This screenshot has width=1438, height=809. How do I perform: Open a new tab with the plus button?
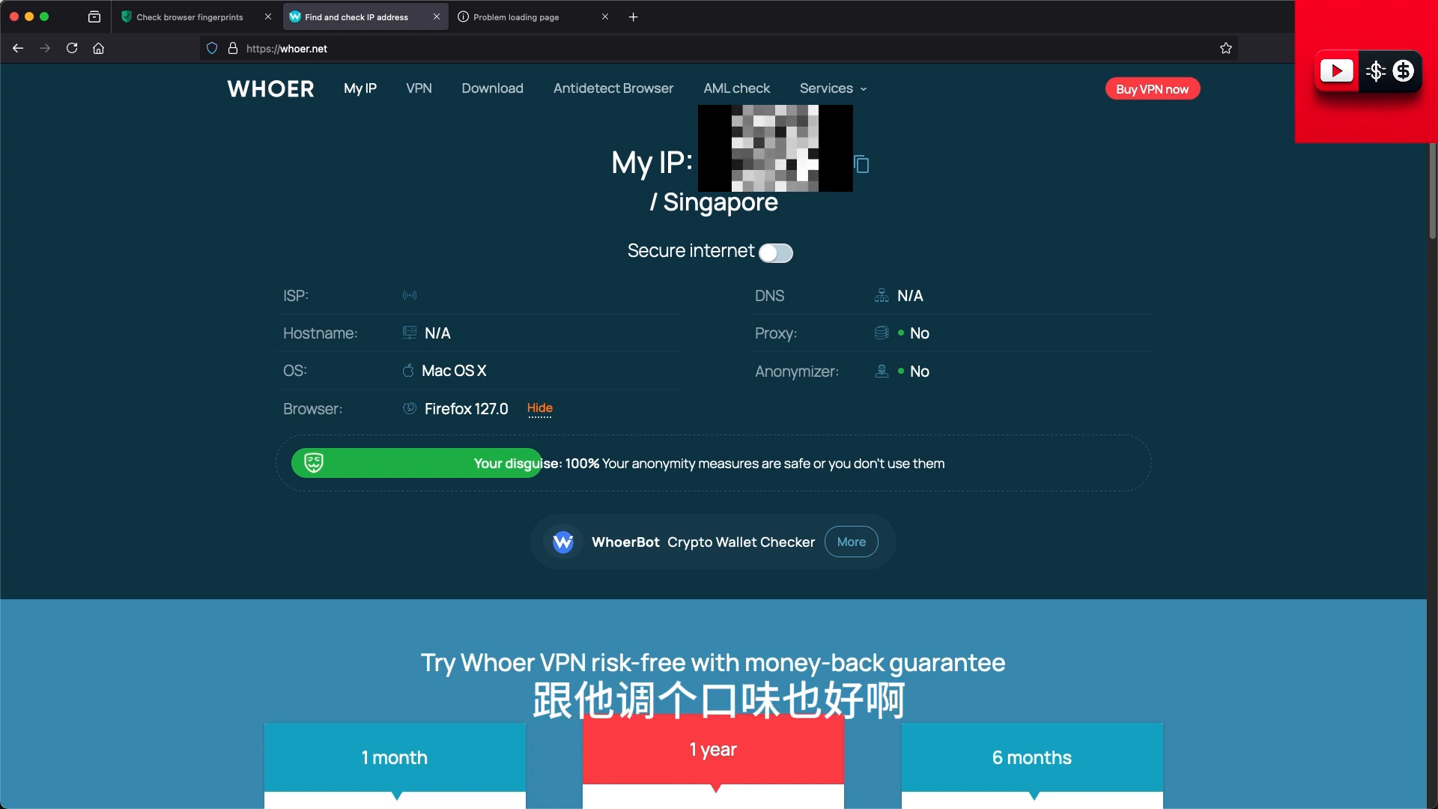(633, 16)
